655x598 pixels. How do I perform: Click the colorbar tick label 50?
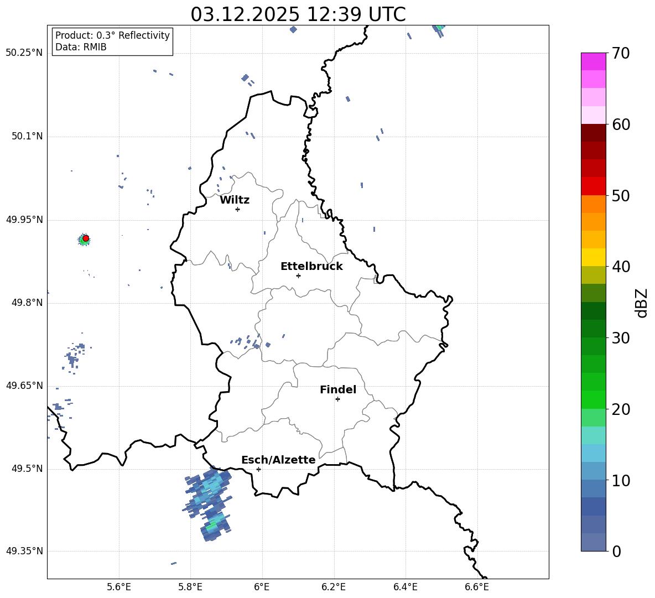(621, 196)
